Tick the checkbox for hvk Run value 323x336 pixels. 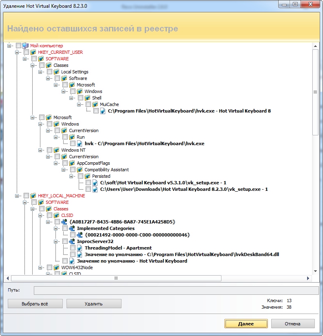click(73, 144)
